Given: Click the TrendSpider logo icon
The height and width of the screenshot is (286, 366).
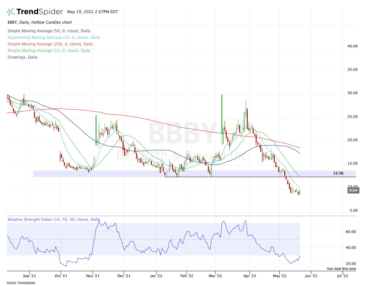Looking at the screenshot, I should pos(11,12).
